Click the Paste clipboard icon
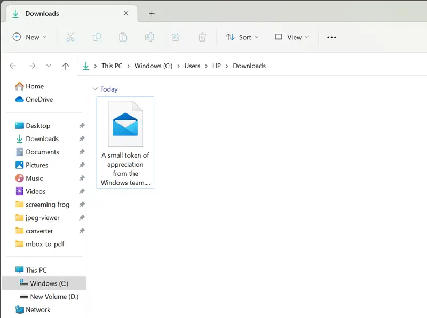Image resolution: width=427 pixels, height=318 pixels. click(123, 37)
